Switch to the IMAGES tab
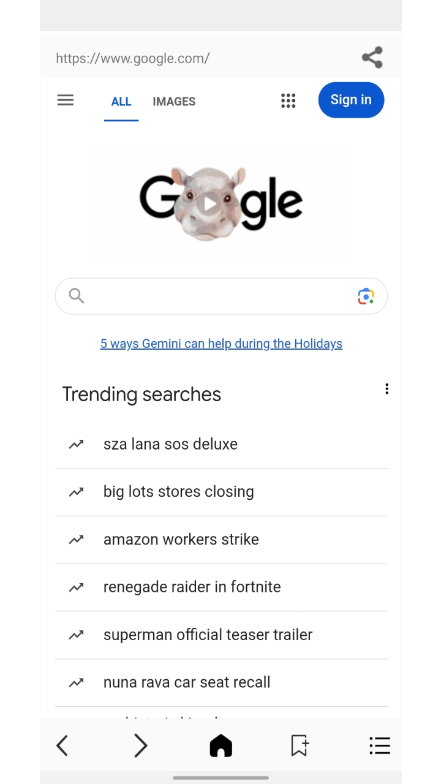This screenshot has width=441, height=784. [x=174, y=102]
